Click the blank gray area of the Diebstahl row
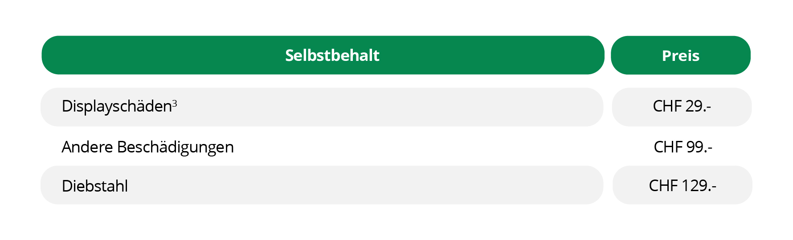The height and width of the screenshot is (240, 793). coord(356,186)
